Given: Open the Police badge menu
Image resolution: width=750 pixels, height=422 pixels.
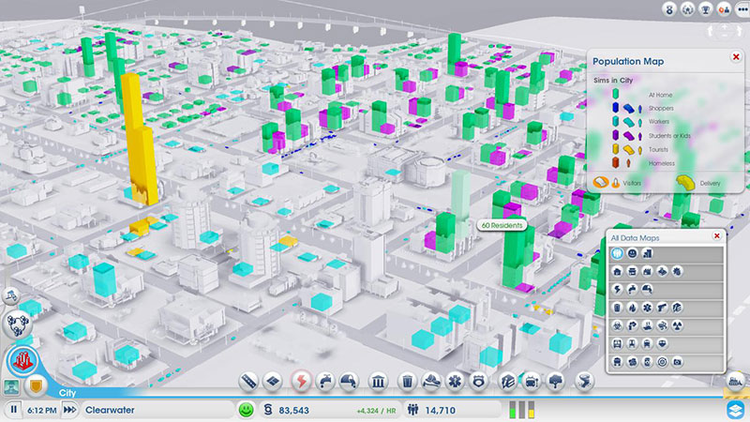Looking at the screenshot, I should pyautogui.click(x=479, y=382).
